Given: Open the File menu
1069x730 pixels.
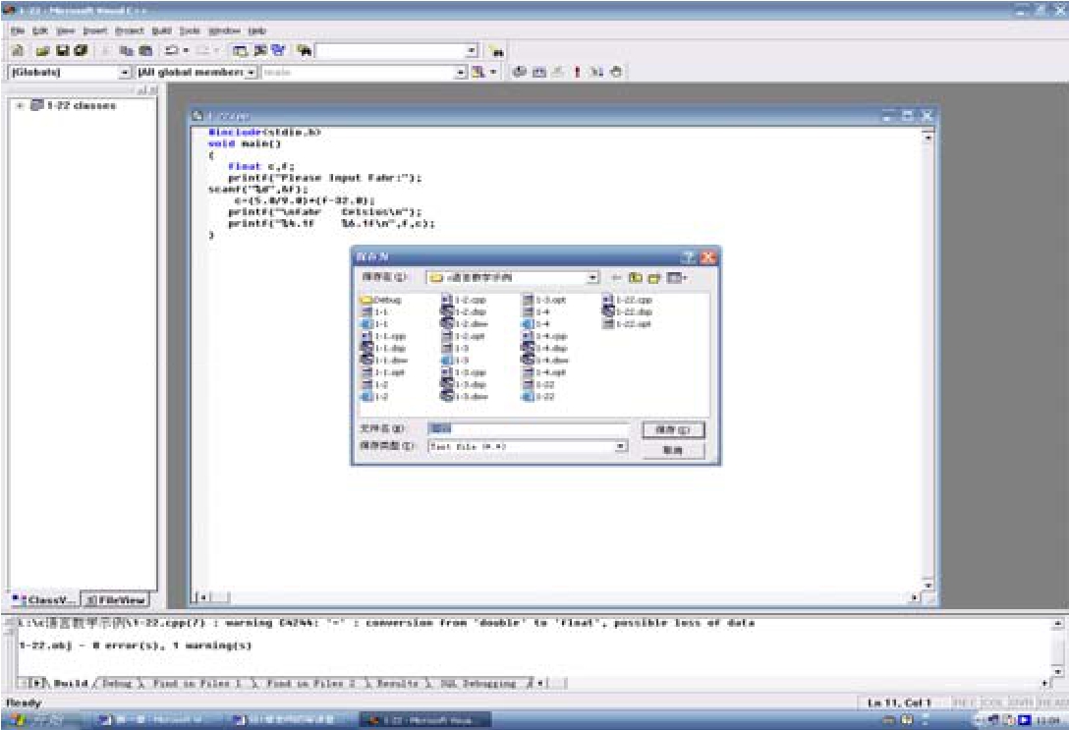Looking at the screenshot, I should 18,30.
